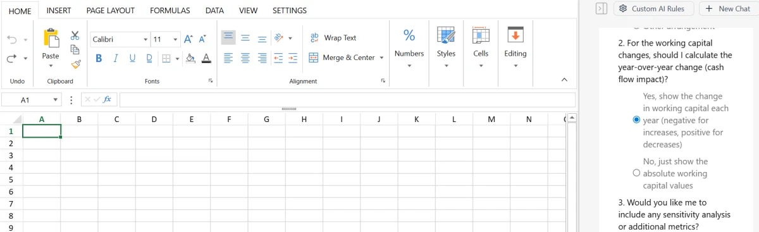Click the Editing icon
The height and width of the screenshot is (232, 759).
pos(515,35)
